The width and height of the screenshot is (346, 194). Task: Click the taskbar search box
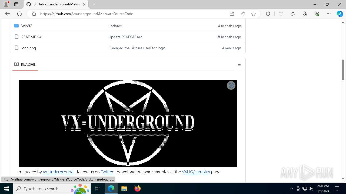point(52,189)
